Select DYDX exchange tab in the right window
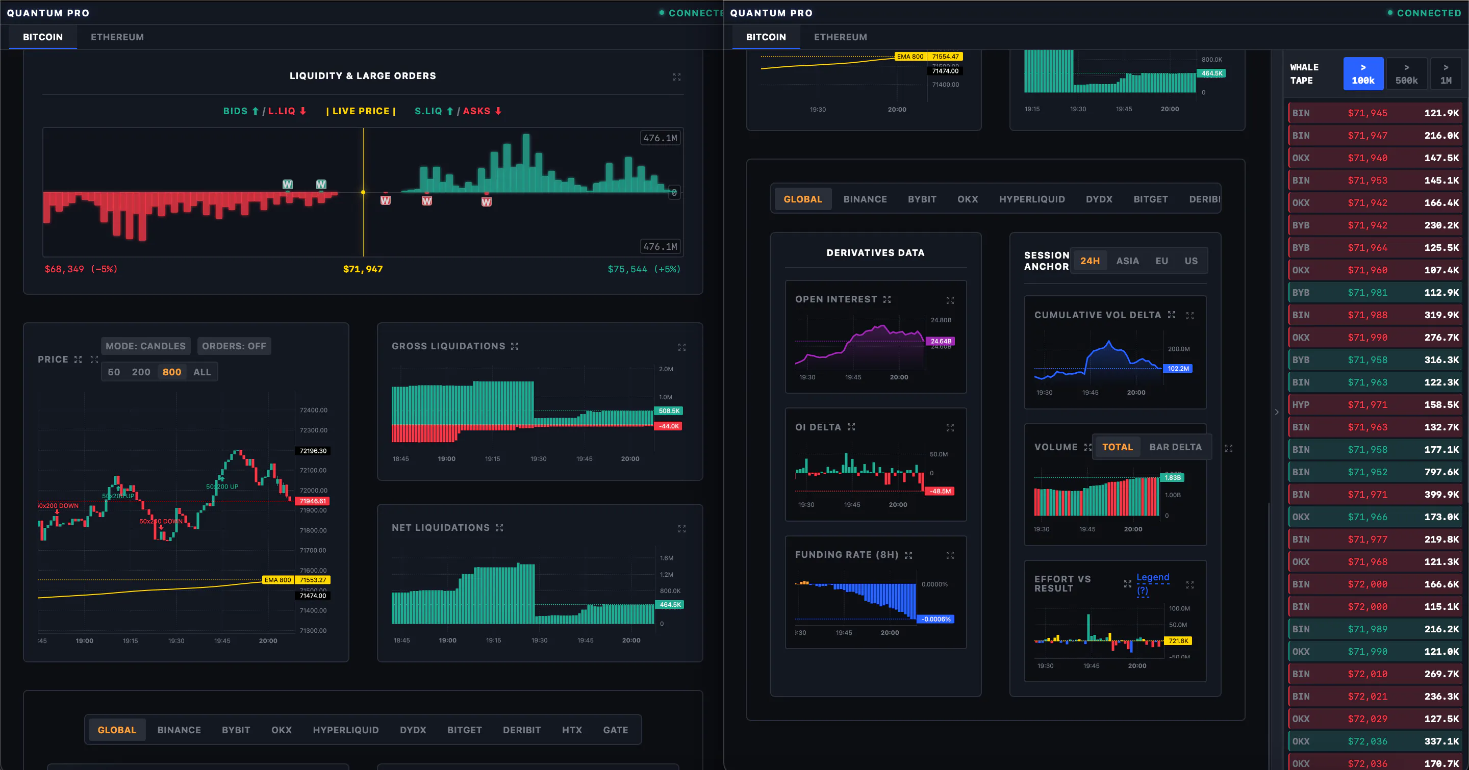 click(1099, 199)
